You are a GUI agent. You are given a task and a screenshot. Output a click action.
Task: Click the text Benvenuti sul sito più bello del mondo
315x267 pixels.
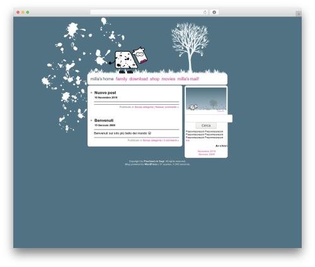click(120, 133)
